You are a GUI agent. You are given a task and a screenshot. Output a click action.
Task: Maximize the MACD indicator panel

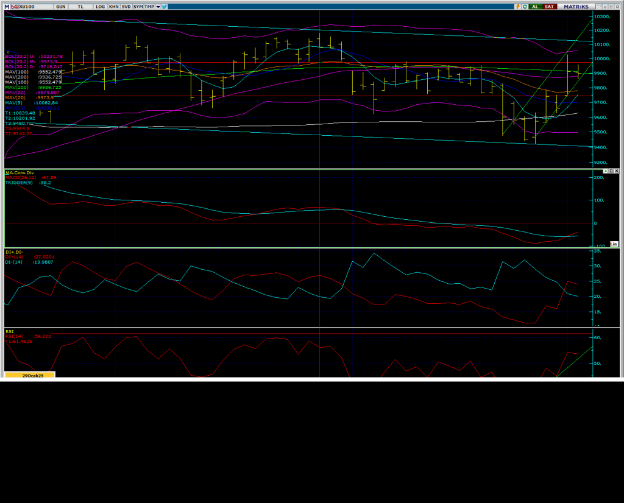(611, 171)
